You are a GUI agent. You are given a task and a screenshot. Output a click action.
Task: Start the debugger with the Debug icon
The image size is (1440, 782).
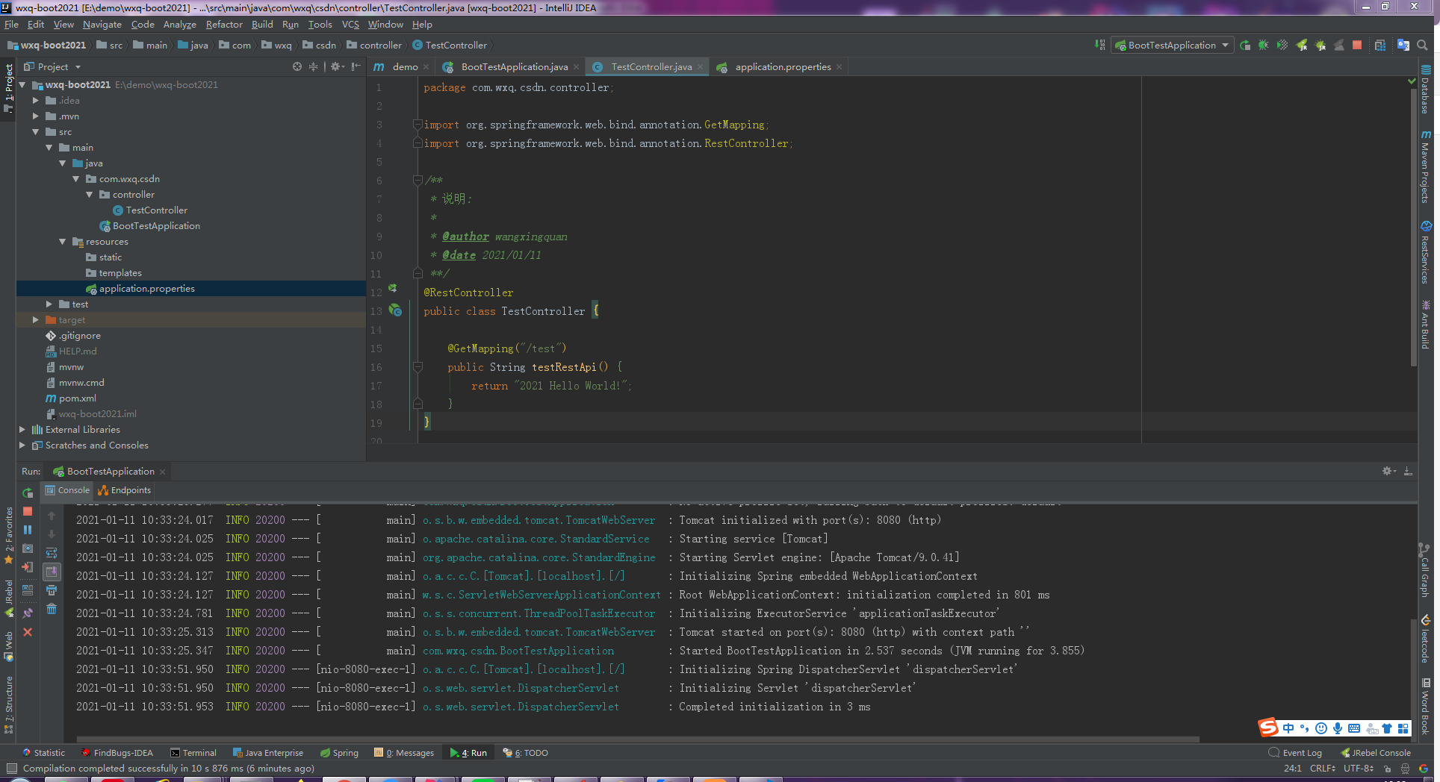click(1264, 45)
